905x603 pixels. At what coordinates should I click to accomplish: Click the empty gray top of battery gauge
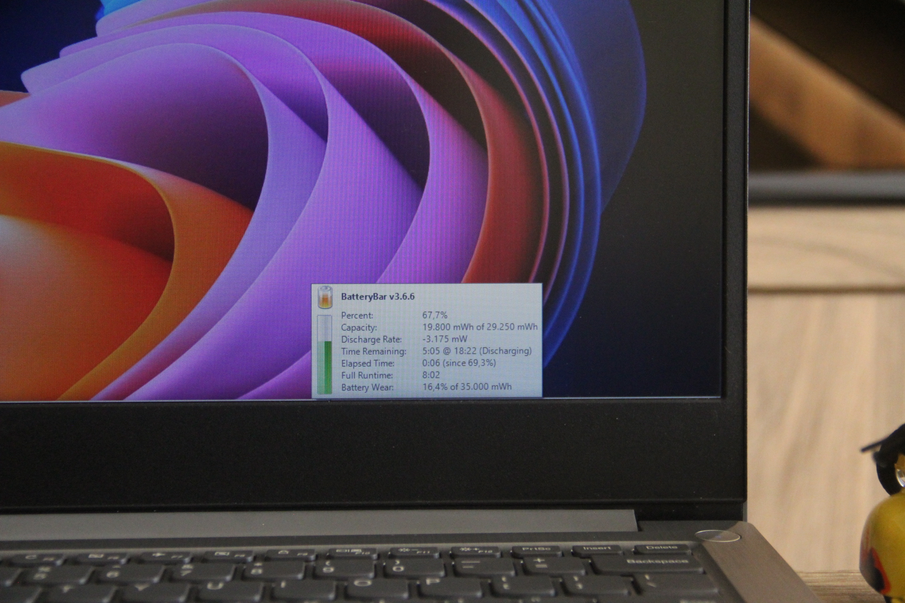click(x=325, y=327)
